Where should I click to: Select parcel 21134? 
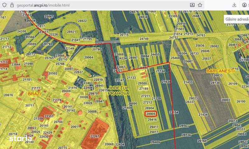(160, 71)
